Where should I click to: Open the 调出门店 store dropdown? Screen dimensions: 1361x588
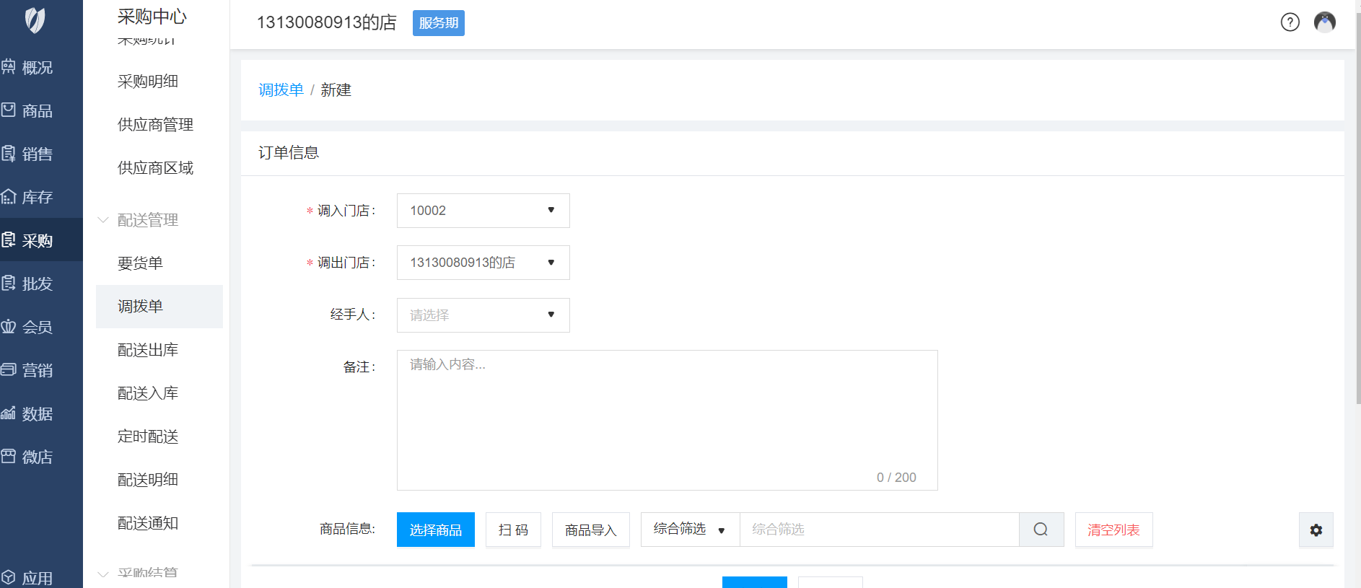click(x=483, y=263)
